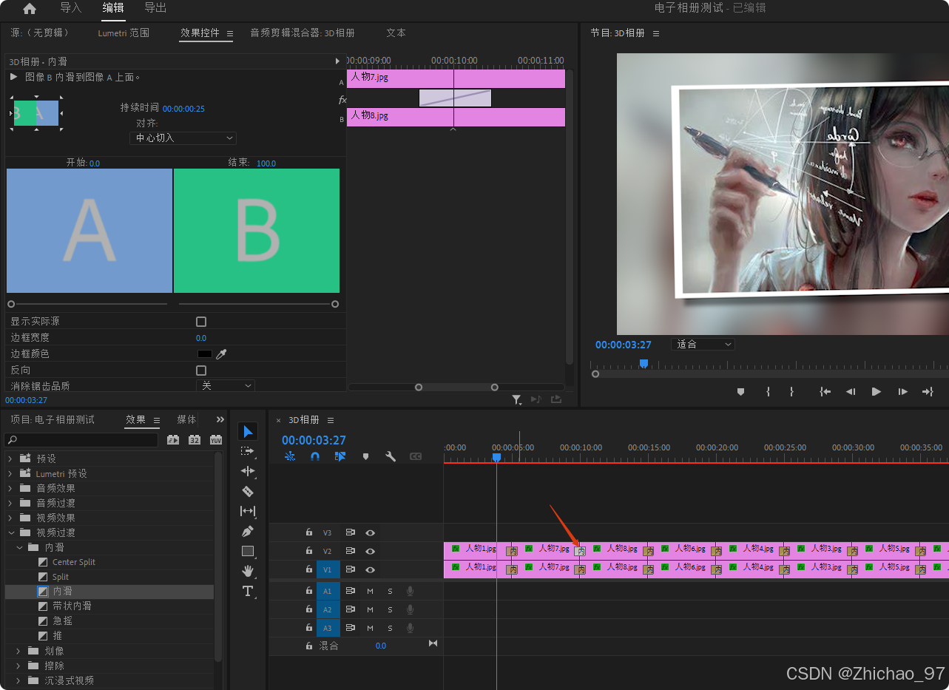This screenshot has height=690, width=949.
Task: Select the 带状内滑 transition
Action: click(x=72, y=606)
